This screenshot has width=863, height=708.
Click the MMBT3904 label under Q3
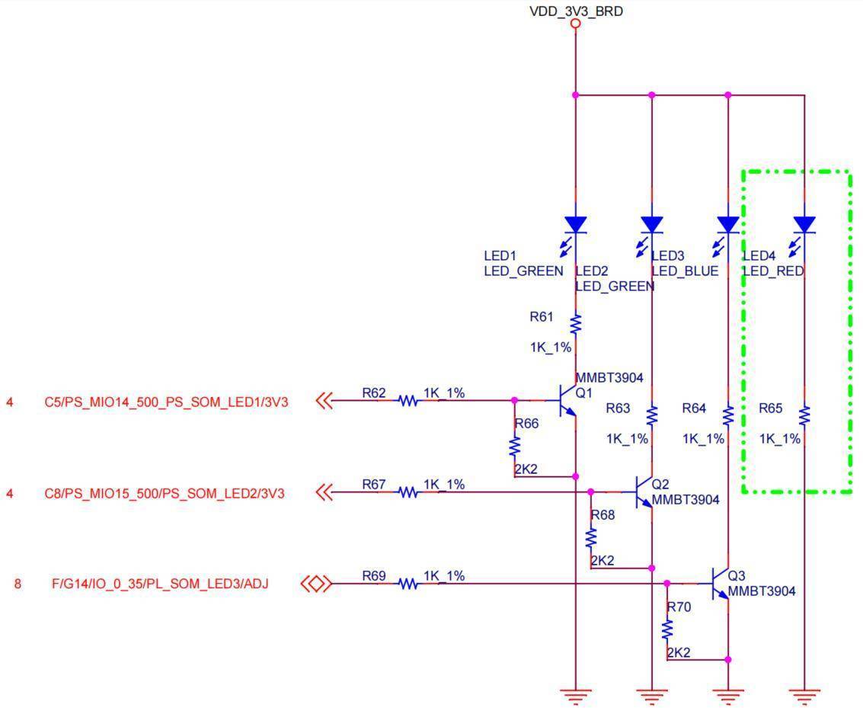762,591
